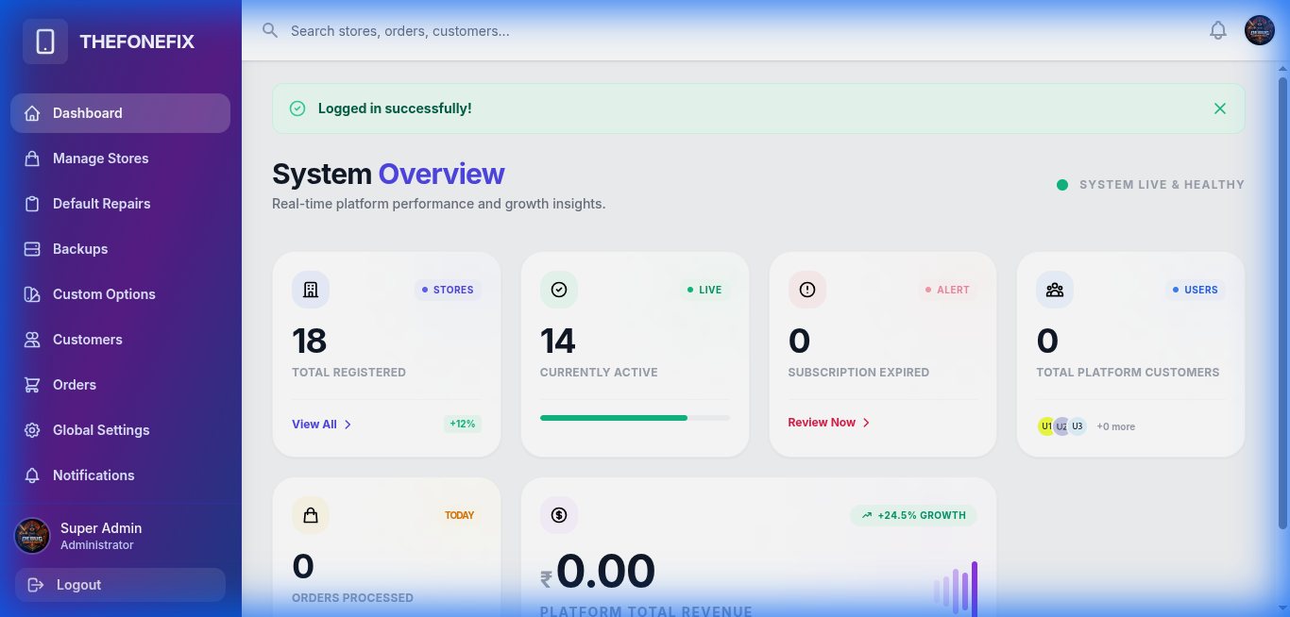Go to Manage Stores
This screenshot has width=1290, height=617.
120,158
